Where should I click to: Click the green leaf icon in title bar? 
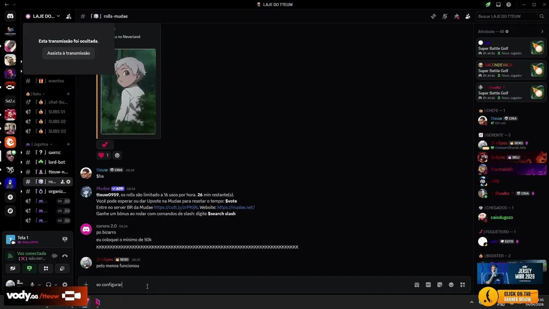click(x=488, y=5)
